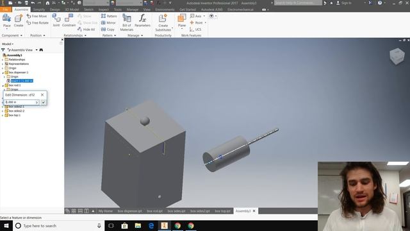Switch to the 3D Model ribbon tab
Screen dimensions: 410x231
72,10
